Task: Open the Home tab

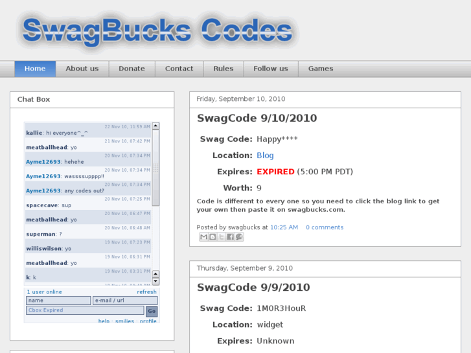Action: (x=35, y=69)
